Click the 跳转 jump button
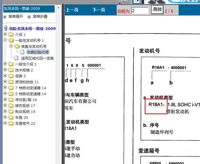This screenshot has height=164, width=200. (x=157, y=10)
